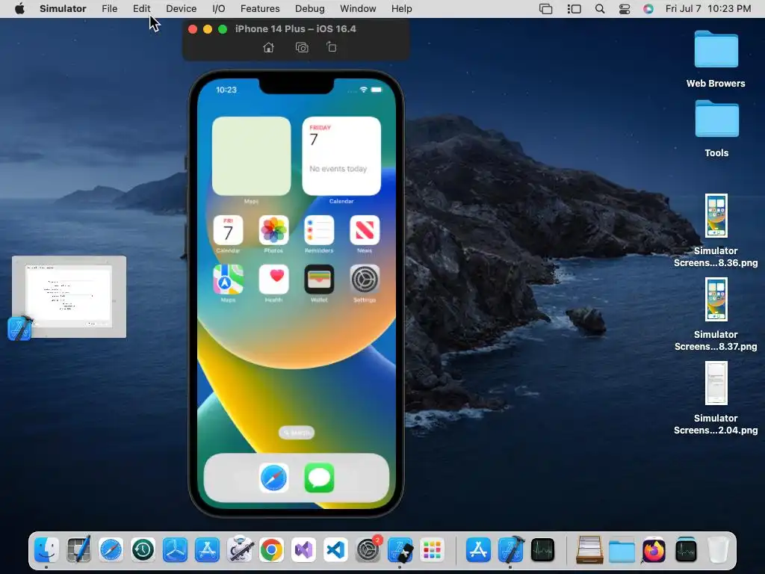
Task: Click the date and time in menu bar
Action: 708,9
